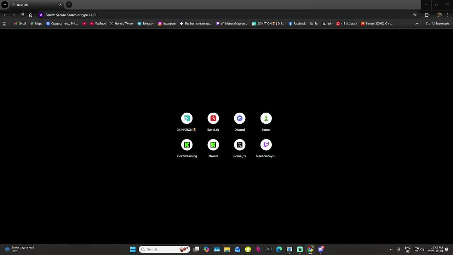Viewport: 453px width, 255px height.
Task: Open the edit bookmark
Action: [x=327, y=24]
